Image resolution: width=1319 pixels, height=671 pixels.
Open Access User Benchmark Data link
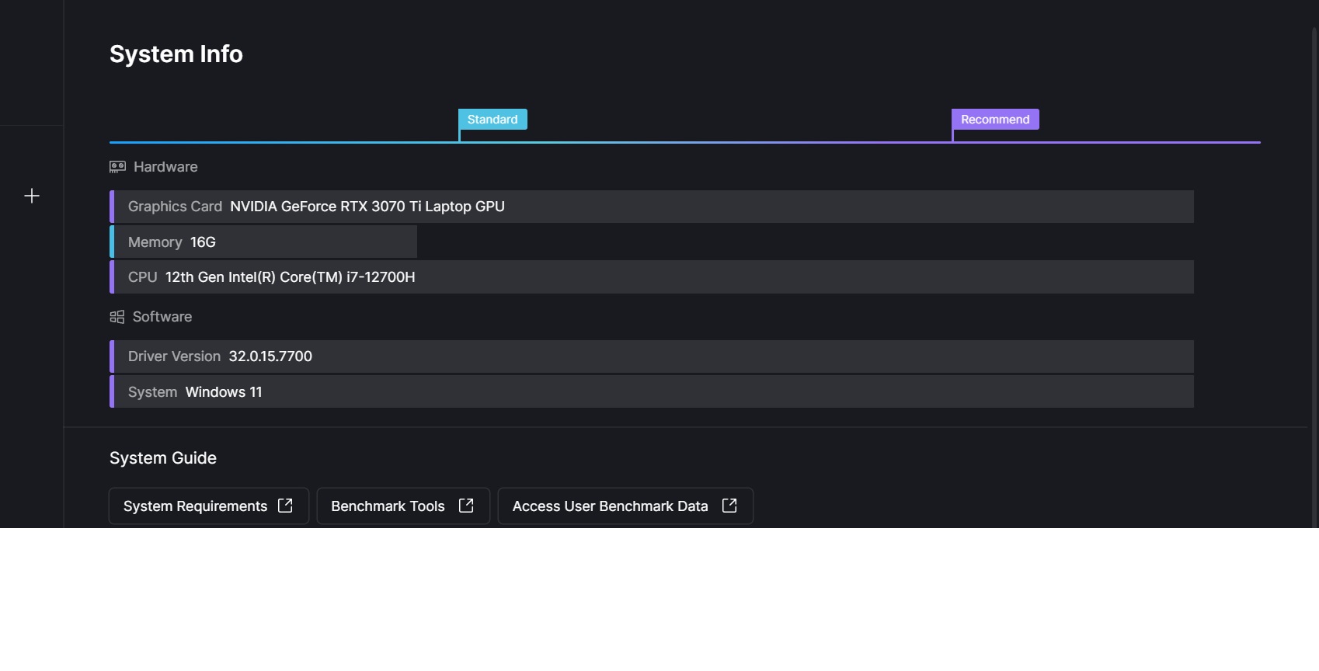625,506
